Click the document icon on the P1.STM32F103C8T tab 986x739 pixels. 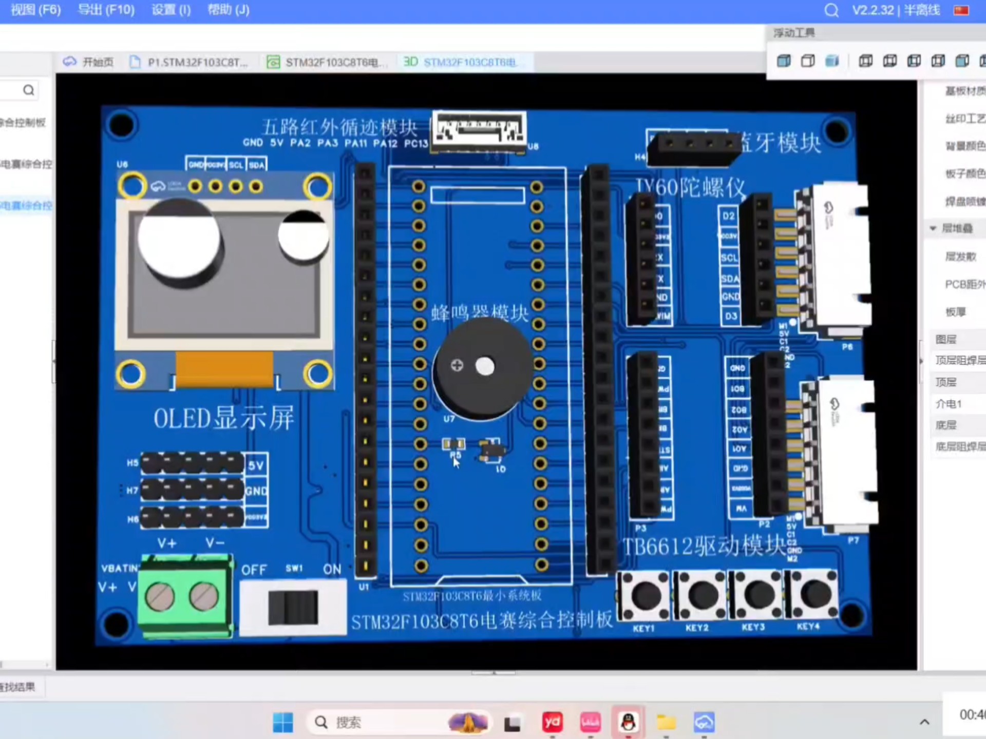(x=135, y=62)
